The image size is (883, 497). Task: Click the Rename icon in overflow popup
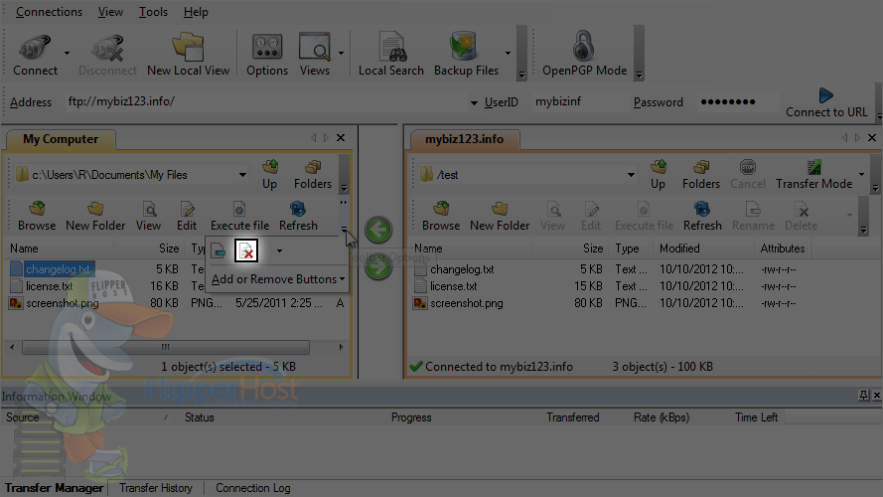(219, 250)
